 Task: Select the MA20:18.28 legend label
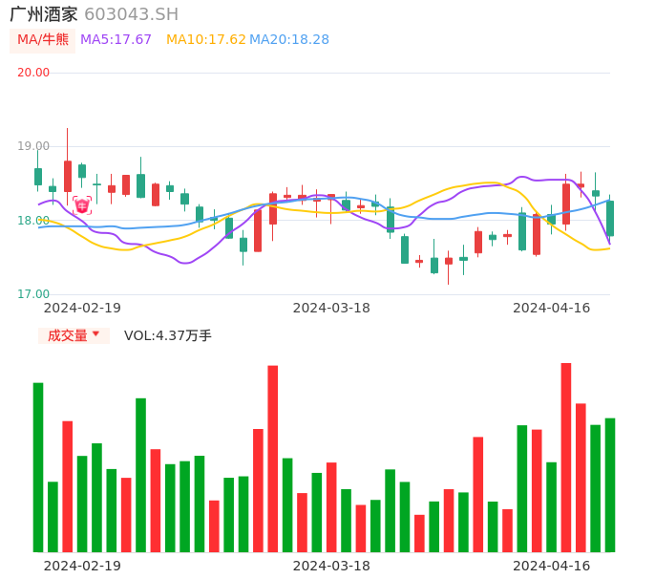coord(289,40)
